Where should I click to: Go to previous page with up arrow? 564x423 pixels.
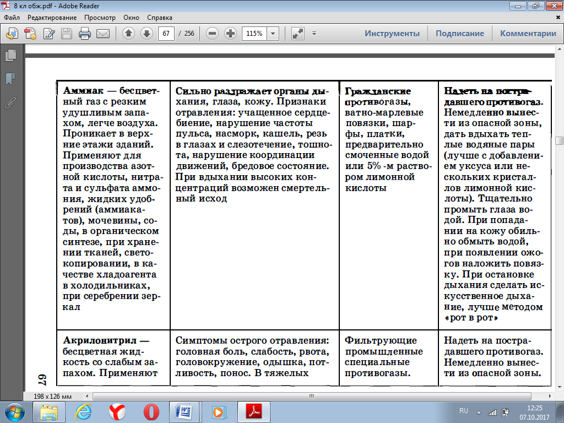click(128, 34)
